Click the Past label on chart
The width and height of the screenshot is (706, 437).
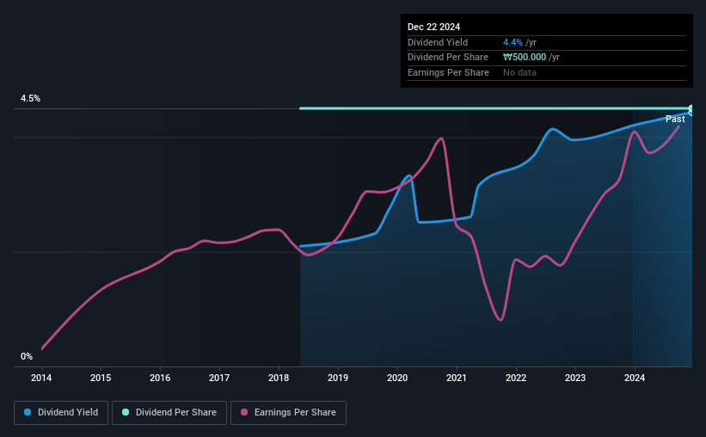click(675, 119)
